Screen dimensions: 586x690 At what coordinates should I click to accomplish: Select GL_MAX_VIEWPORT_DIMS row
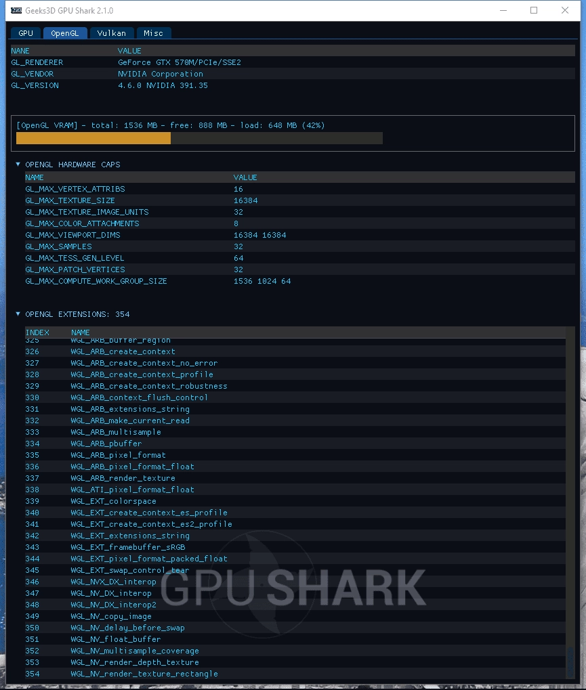[300, 234]
